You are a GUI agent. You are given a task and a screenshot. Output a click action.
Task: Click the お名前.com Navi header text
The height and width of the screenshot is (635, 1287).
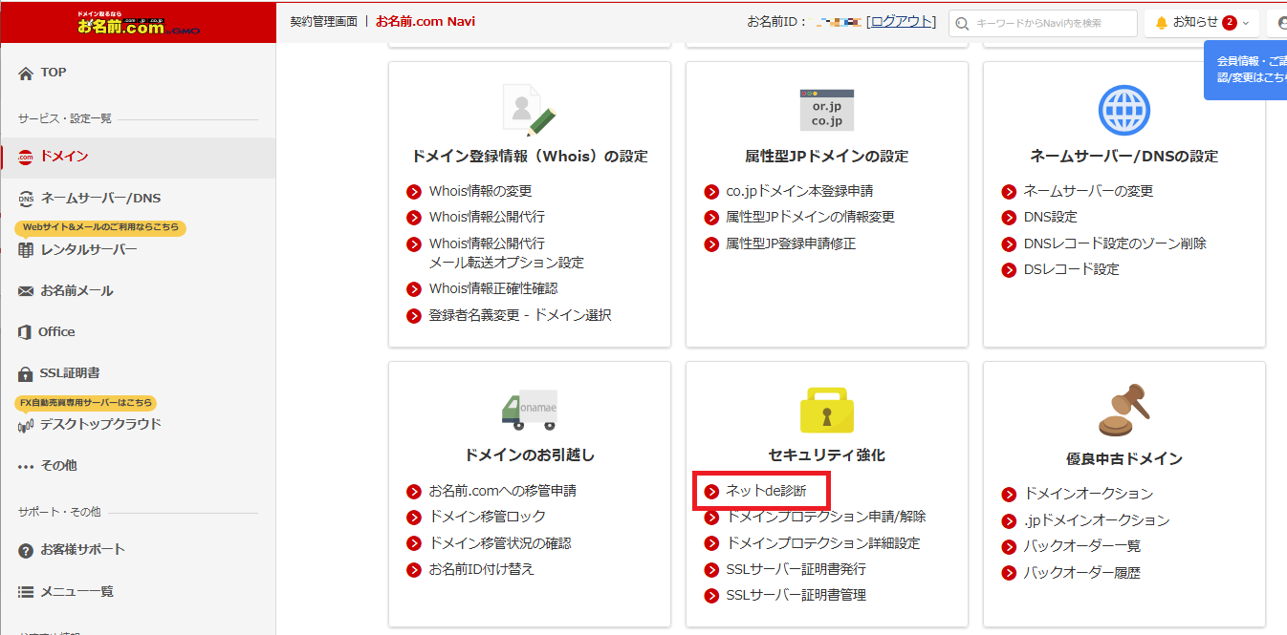425,21
